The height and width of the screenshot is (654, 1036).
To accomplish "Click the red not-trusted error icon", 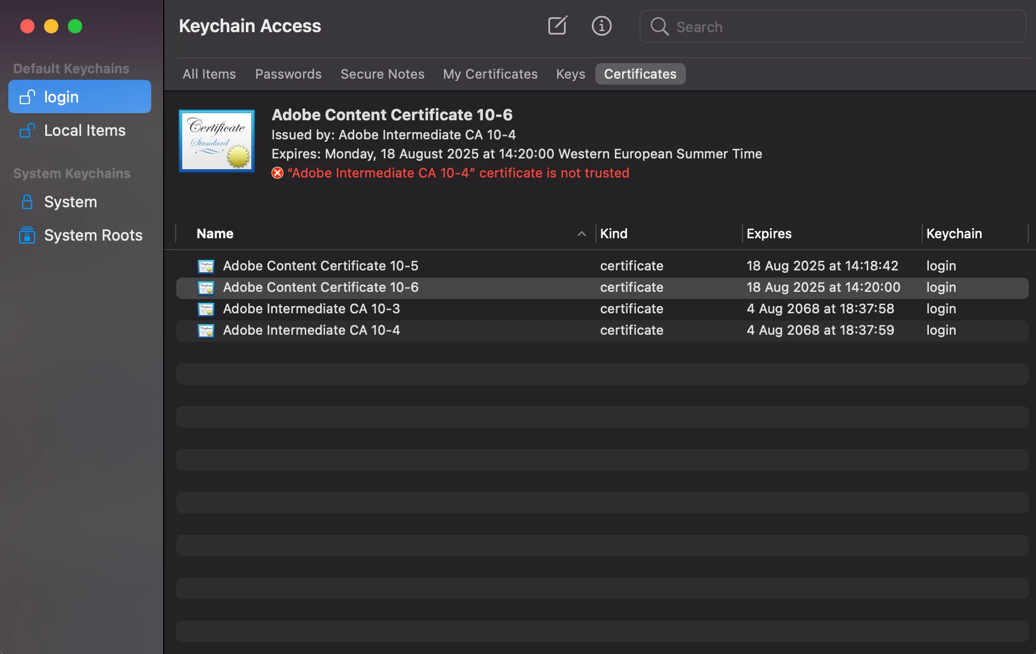I will coord(277,173).
